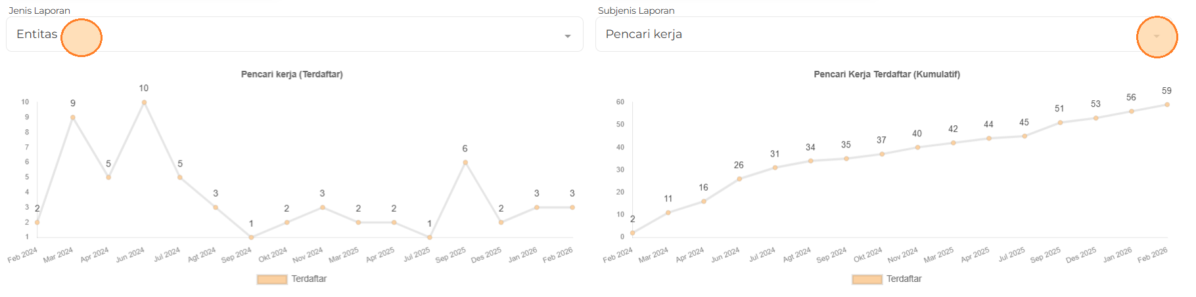Image resolution: width=1196 pixels, height=297 pixels.
Task: Toggle the Terdaftar legend label under the Kumulatif chart
Action: point(904,279)
